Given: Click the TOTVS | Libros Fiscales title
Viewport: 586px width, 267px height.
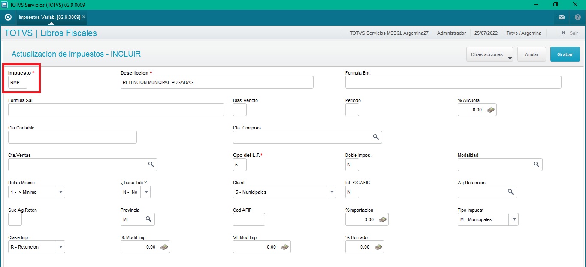Looking at the screenshot, I should point(51,33).
